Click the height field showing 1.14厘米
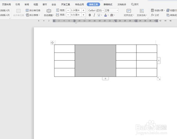Image resolution: width=177 pixels, height=139 pixels. (x=76, y=10)
